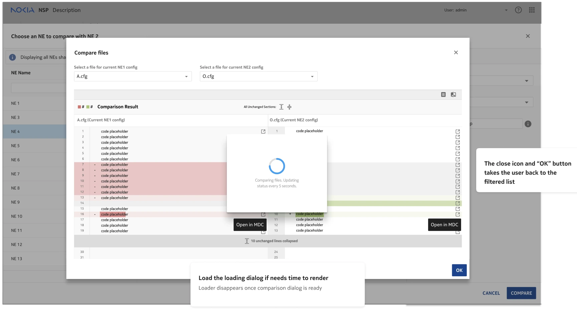Select NE 5 in the list

point(35,146)
